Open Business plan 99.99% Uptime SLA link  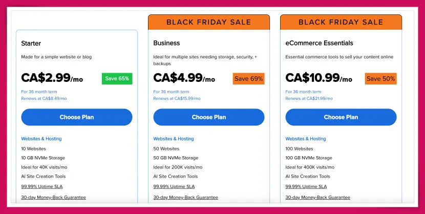(174, 186)
